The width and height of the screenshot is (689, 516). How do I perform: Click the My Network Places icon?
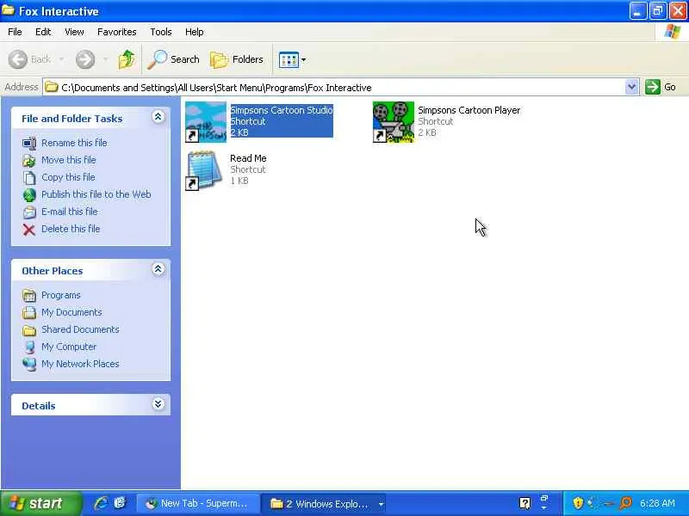pos(29,364)
